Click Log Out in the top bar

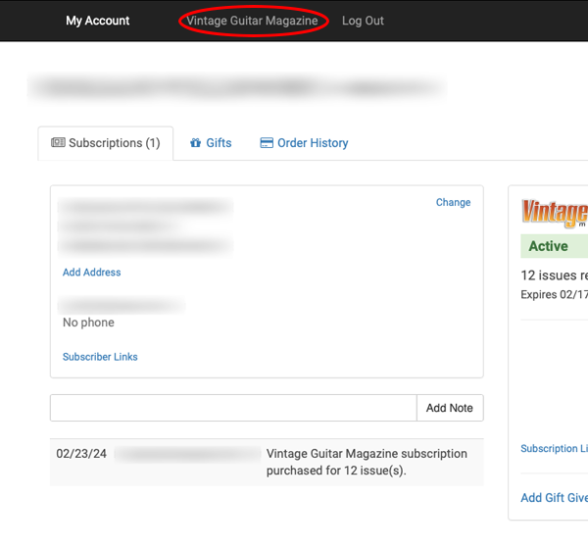pos(363,21)
